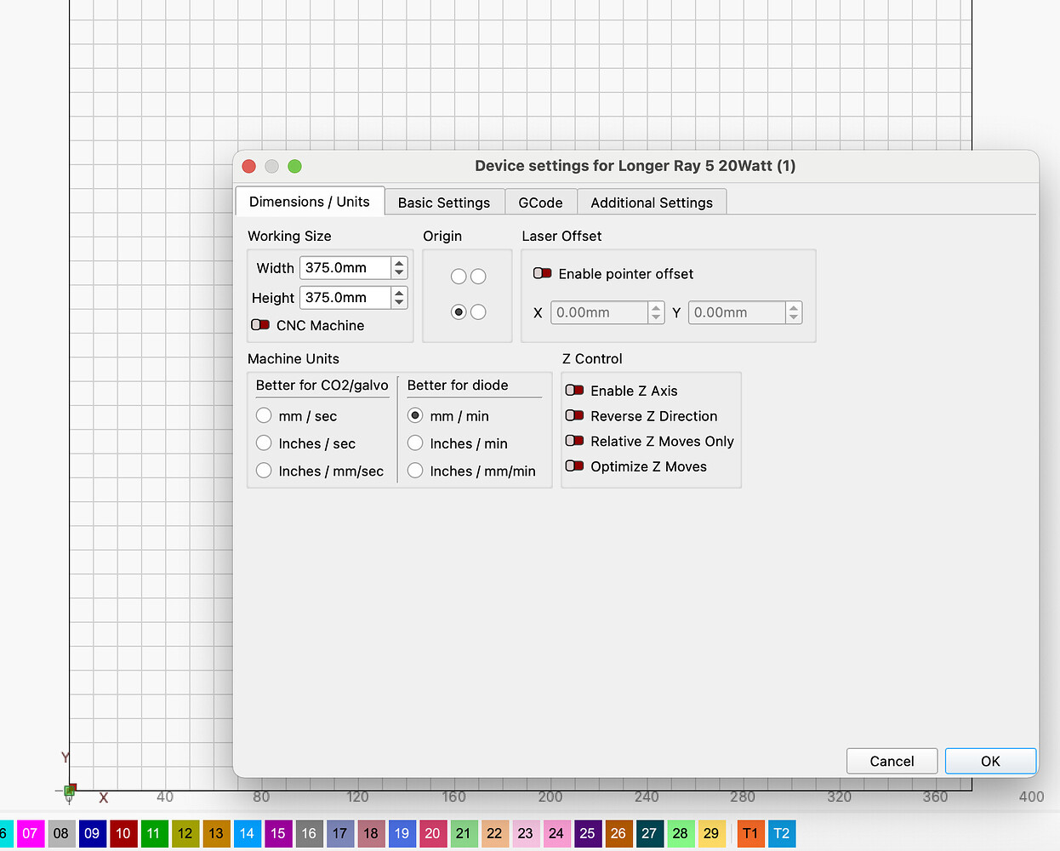Pick ochre layer color 13
Screen dimensions: 1060x851
[x=216, y=833]
